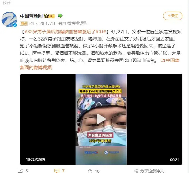Viewport: 189px width, 173px height.
Task: Click the repost icon with count 5
Action: click(20, 170)
